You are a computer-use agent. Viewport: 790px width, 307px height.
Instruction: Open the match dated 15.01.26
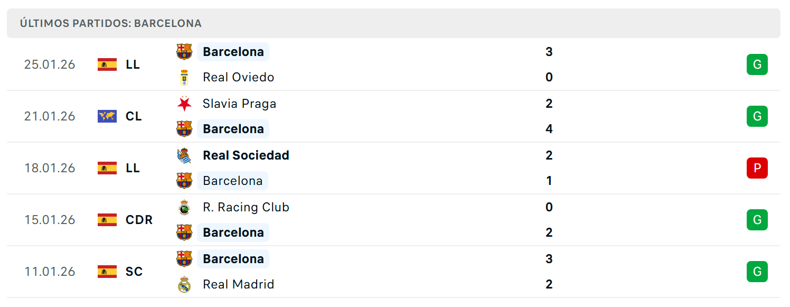[393, 220]
